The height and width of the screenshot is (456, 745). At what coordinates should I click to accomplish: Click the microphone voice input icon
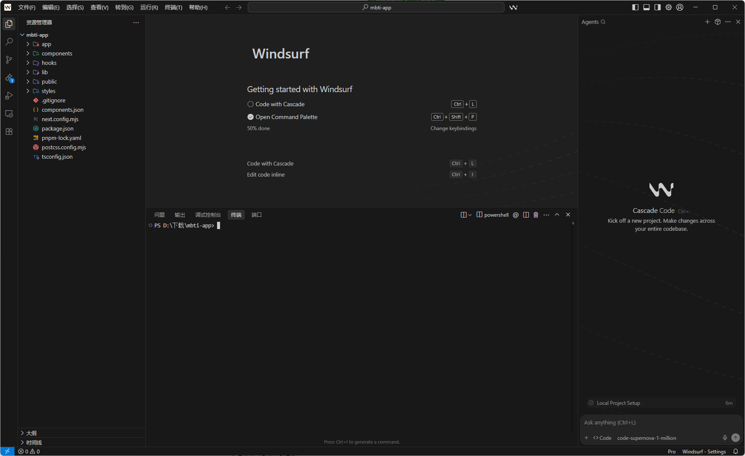pyautogui.click(x=725, y=438)
